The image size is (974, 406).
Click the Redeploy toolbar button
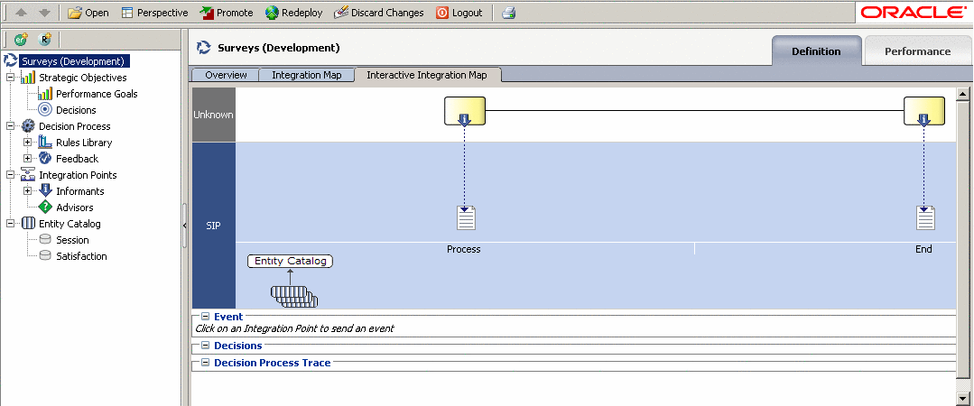(x=294, y=13)
